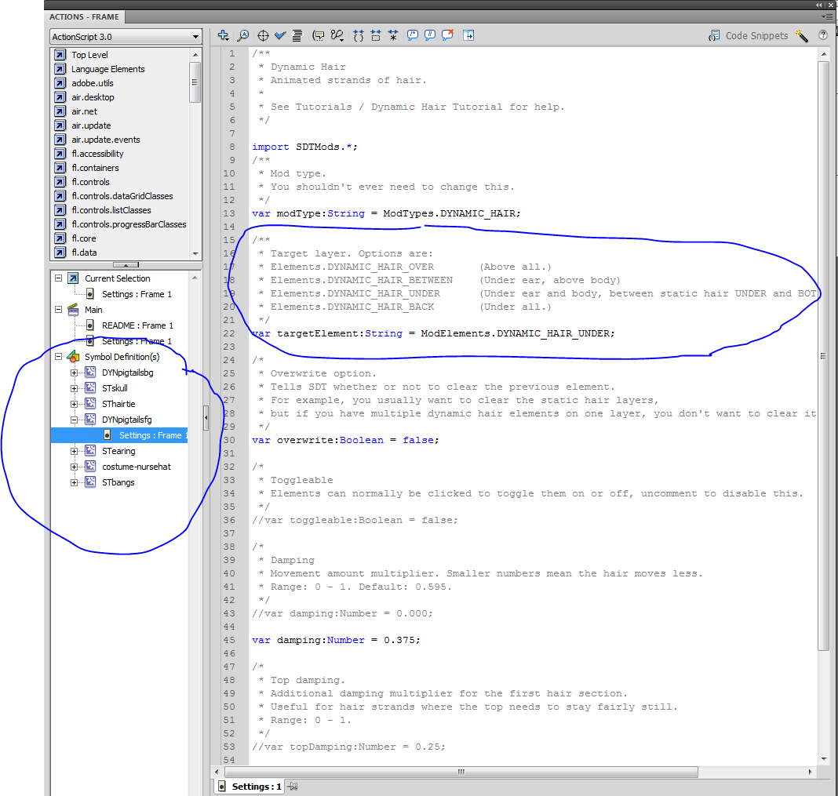Click the Remove comment icon

[448, 35]
